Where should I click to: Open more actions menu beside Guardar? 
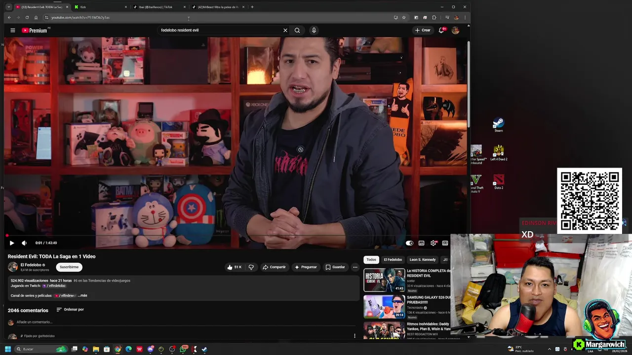coord(355,267)
